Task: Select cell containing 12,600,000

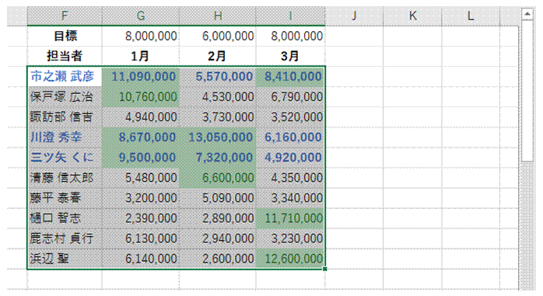Action: 290,259
